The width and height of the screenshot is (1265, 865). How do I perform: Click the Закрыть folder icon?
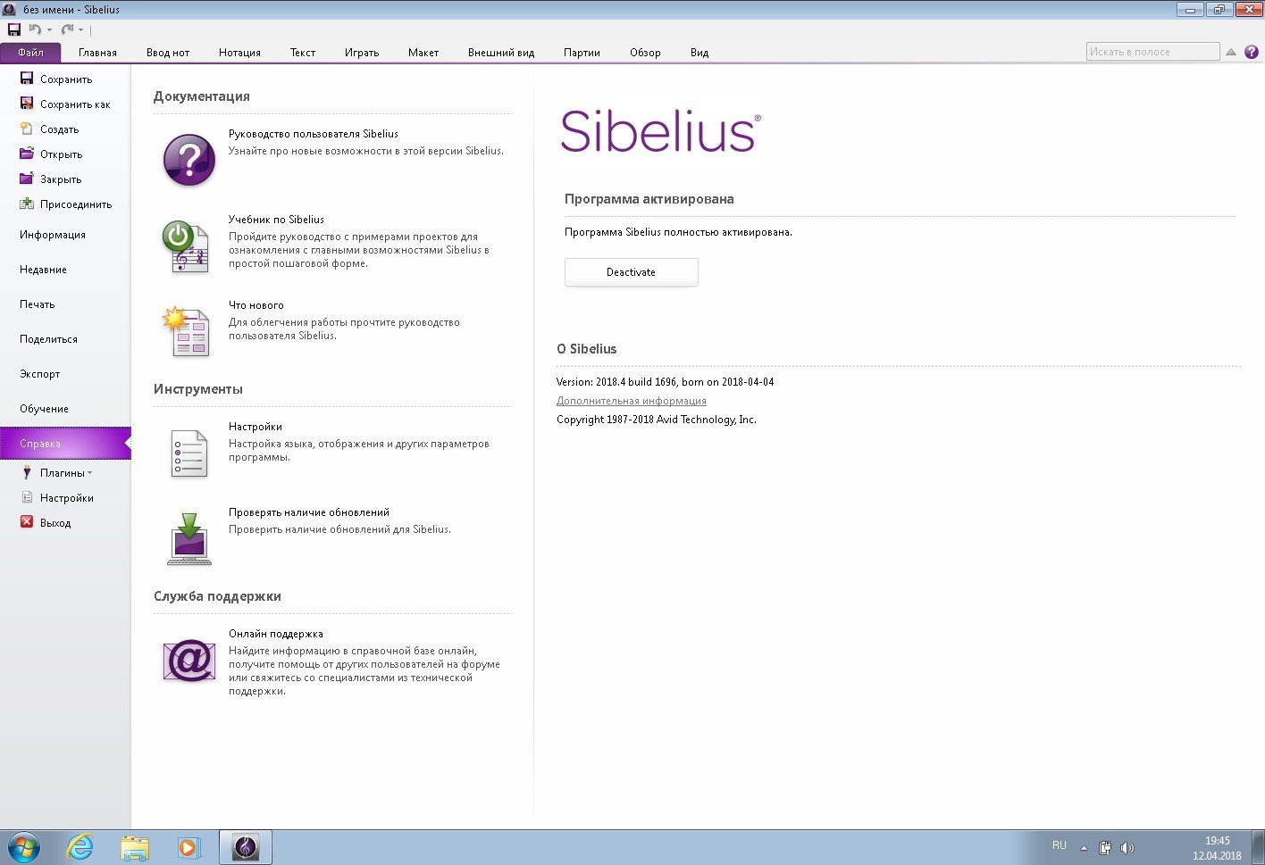(x=27, y=179)
